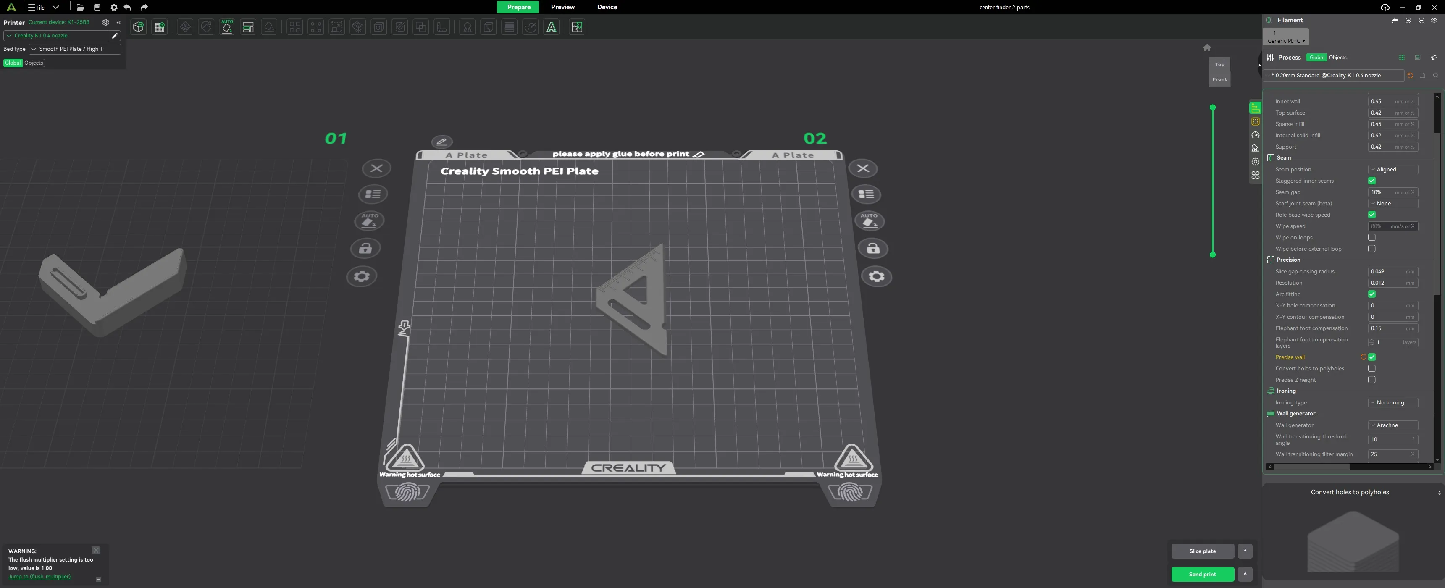Screen dimensions: 1445x588
Task: Select the Measure ruler tool
Action: click(x=442, y=27)
